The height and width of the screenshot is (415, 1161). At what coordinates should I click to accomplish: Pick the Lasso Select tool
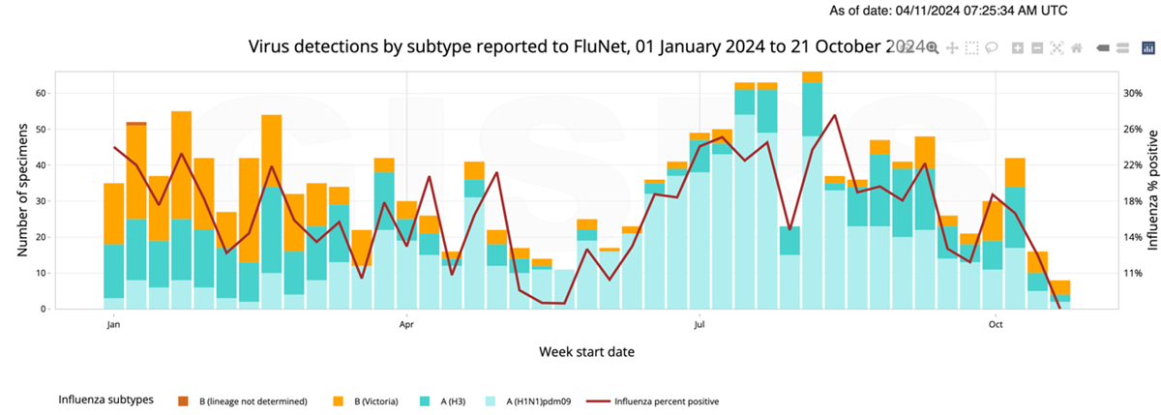(992, 47)
